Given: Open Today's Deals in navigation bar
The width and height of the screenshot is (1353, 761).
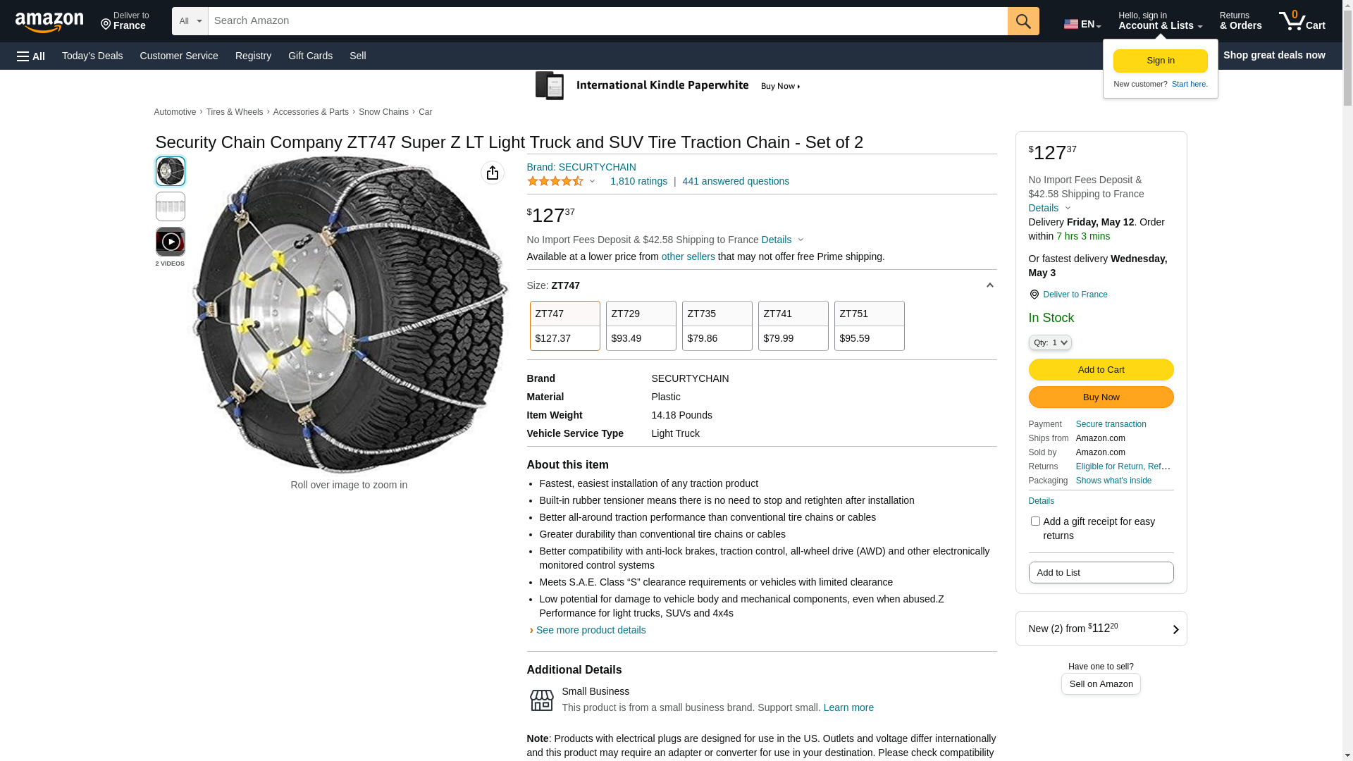Looking at the screenshot, I should [92, 56].
